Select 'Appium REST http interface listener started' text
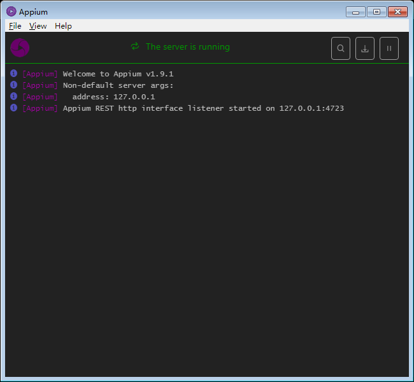 [162, 108]
